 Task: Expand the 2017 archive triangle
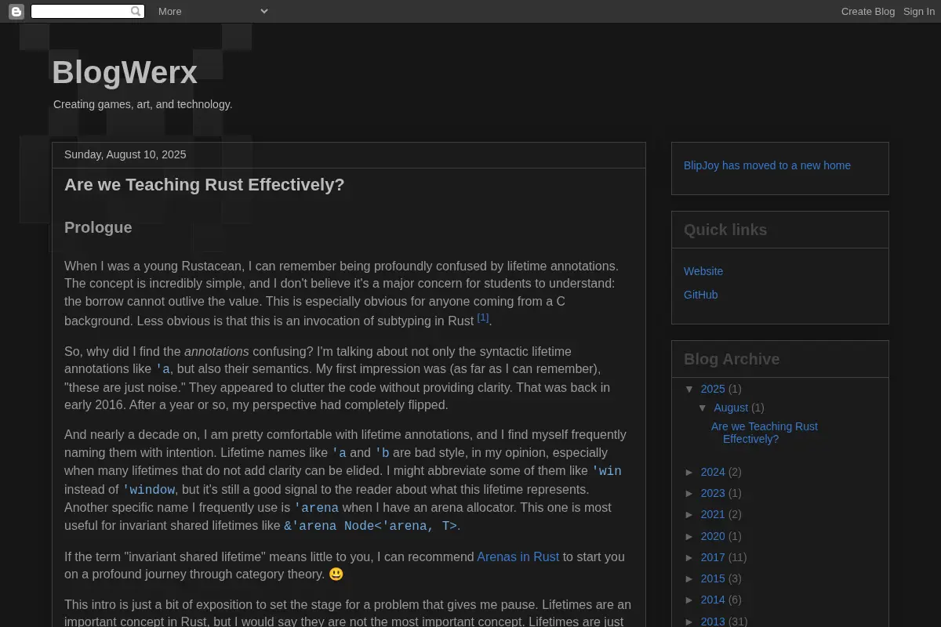coord(690,557)
